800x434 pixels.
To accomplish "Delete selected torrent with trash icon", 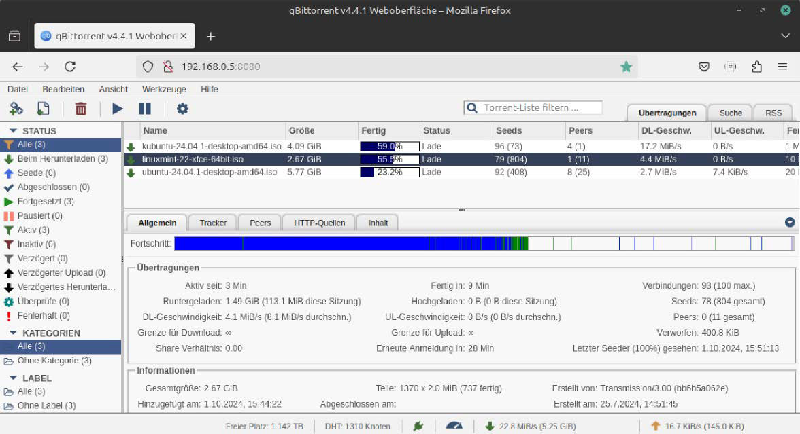I will [x=80, y=109].
